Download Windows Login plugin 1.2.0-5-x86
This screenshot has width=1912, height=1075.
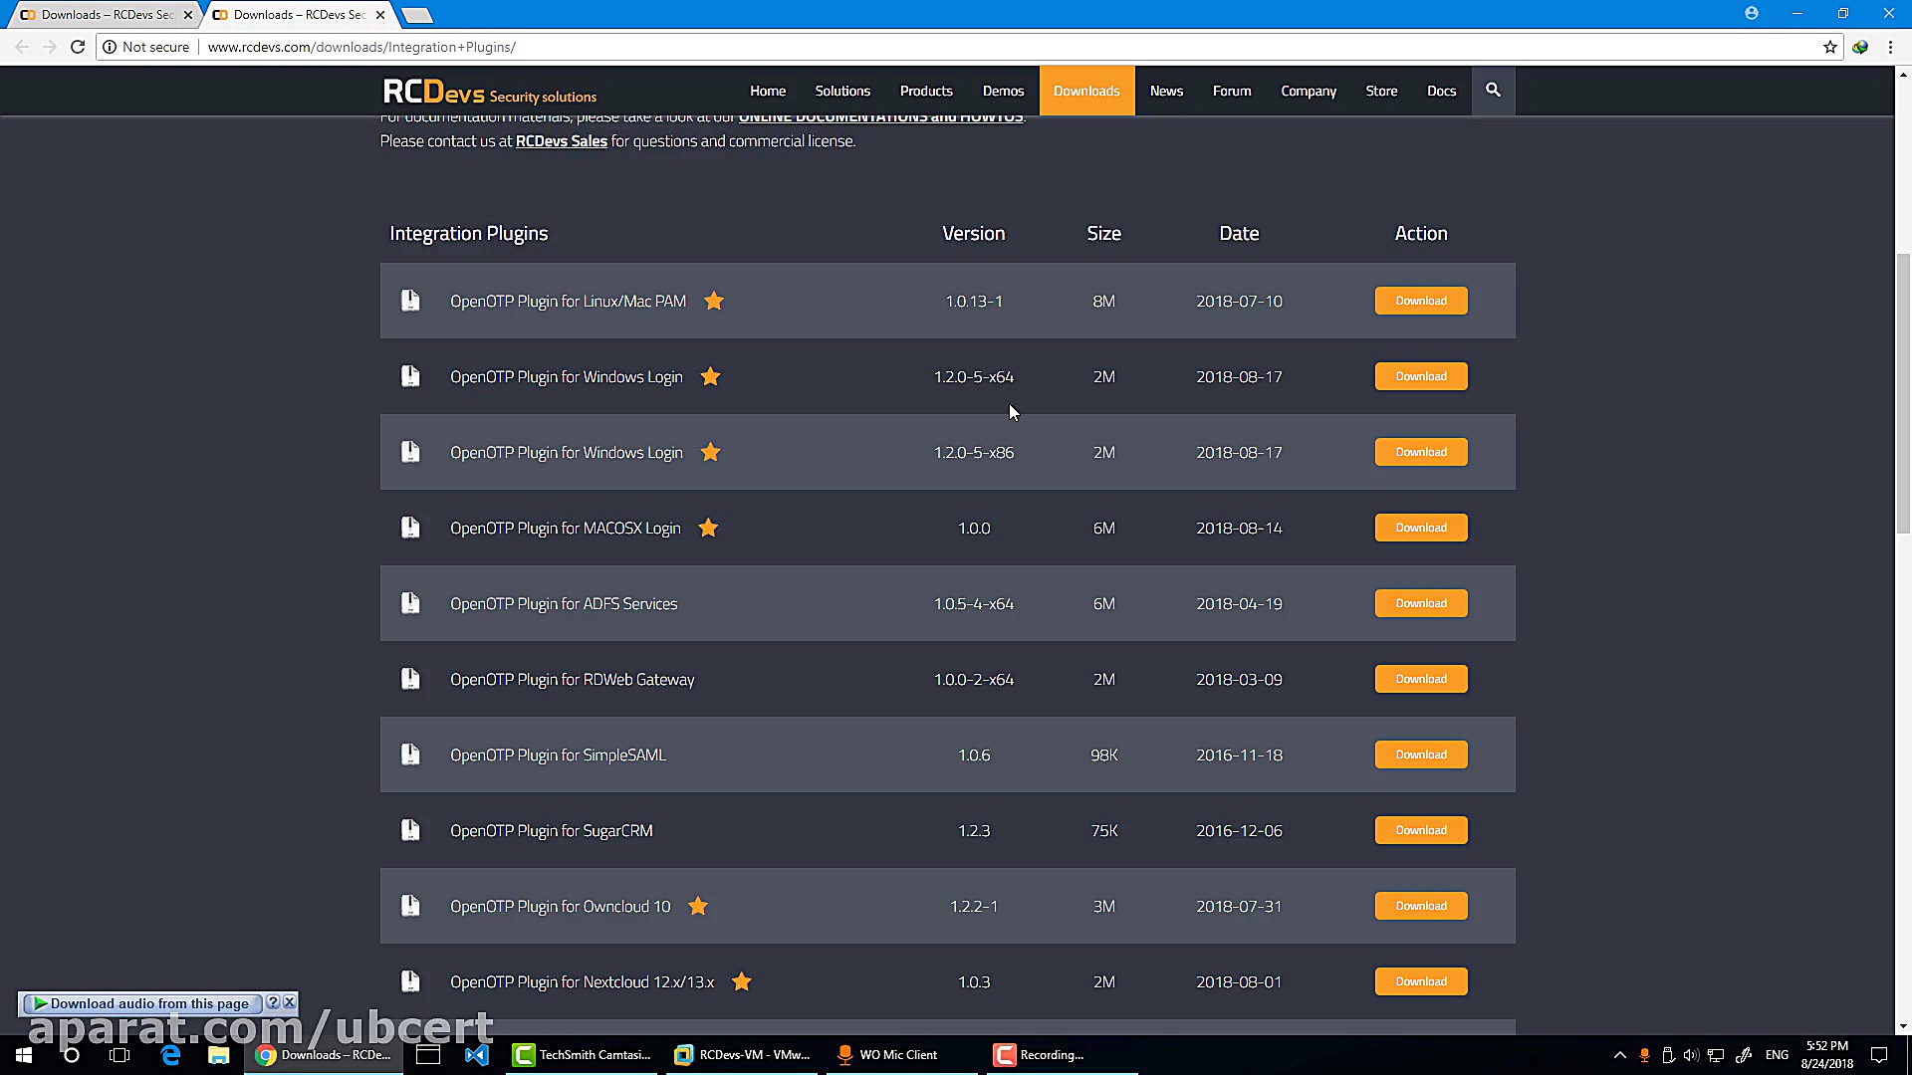click(1421, 452)
